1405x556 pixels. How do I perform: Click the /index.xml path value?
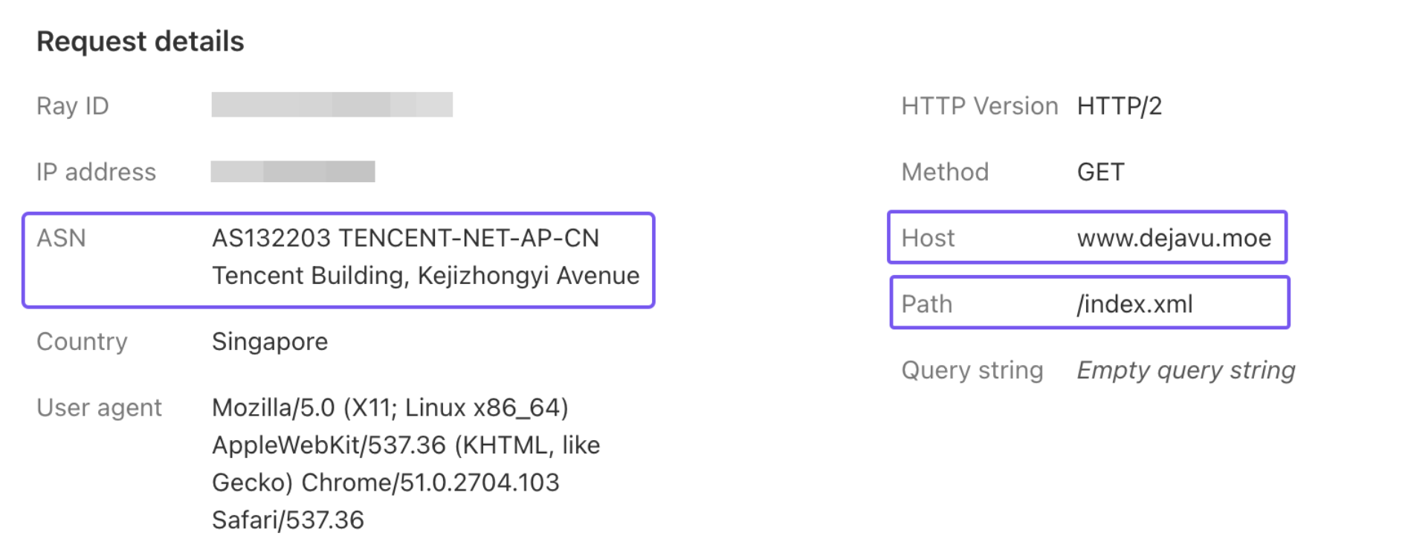(1134, 304)
